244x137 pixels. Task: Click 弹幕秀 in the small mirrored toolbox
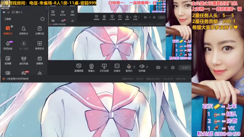click(72, 13)
